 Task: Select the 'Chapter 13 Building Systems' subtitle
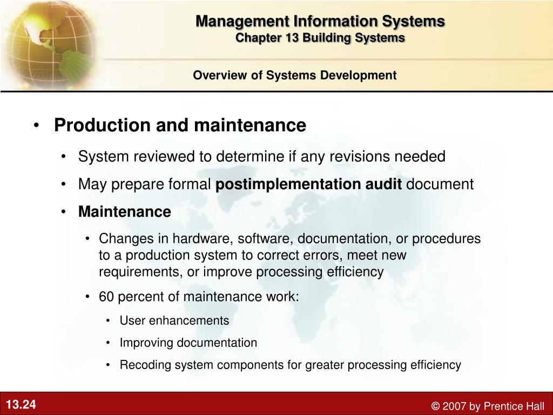tap(320, 38)
